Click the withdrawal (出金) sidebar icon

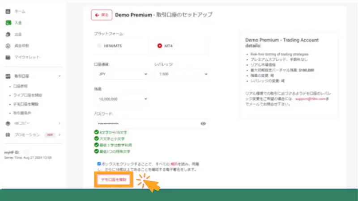coord(8,34)
